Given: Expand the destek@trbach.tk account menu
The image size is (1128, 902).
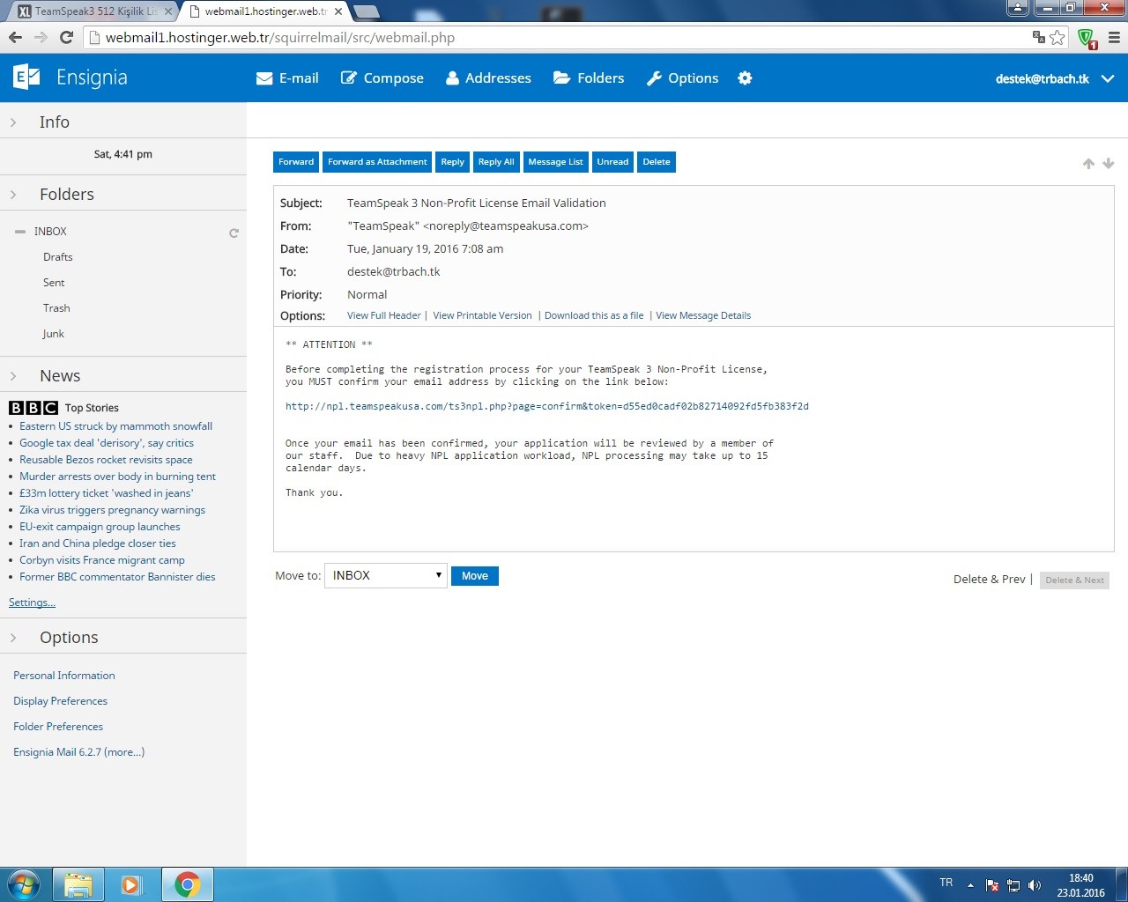Looking at the screenshot, I should tap(1108, 78).
